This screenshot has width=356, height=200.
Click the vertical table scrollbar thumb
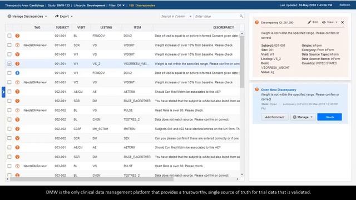242,62
